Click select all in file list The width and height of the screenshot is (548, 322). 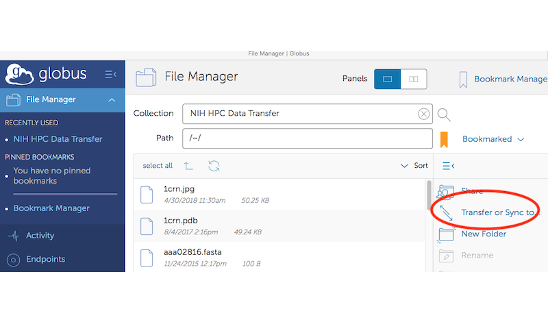pos(158,166)
